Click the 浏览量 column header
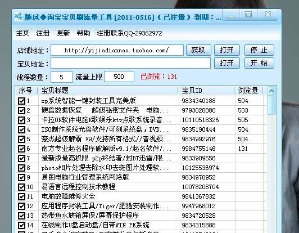This screenshot has width=299, height=233. (x=248, y=91)
